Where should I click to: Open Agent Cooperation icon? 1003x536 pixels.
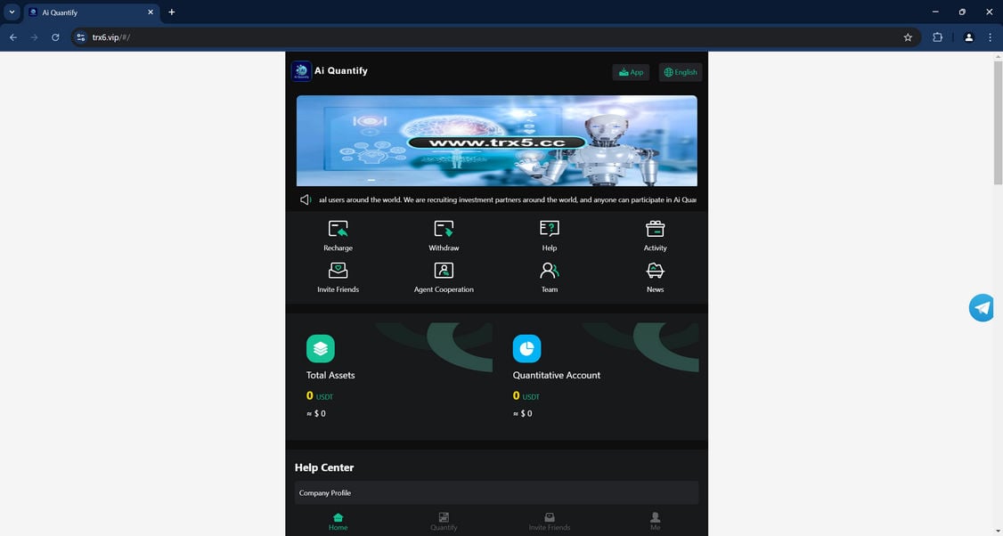click(x=444, y=271)
